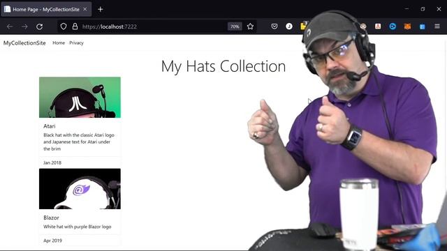Click the Atari hat description text
This screenshot has height=251, width=447.
tap(79, 142)
